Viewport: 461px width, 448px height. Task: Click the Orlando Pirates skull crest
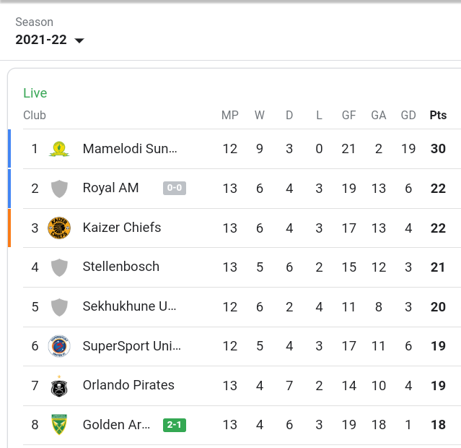tap(59, 386)
